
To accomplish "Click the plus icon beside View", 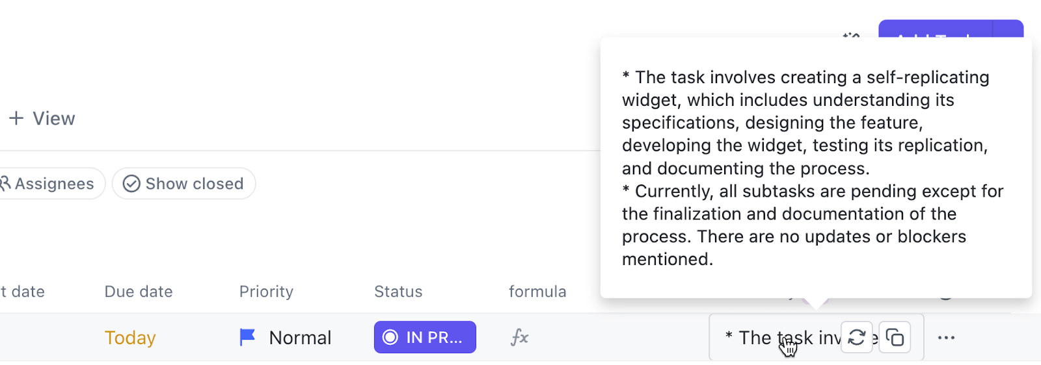I will pos(16,118).
